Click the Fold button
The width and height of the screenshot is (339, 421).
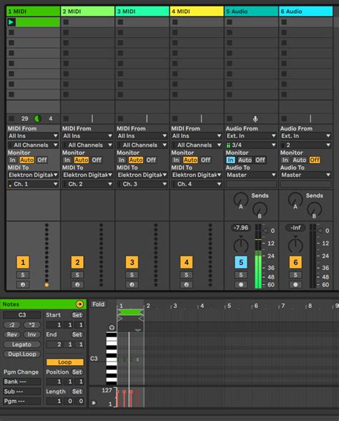click(x=99, y=304)
